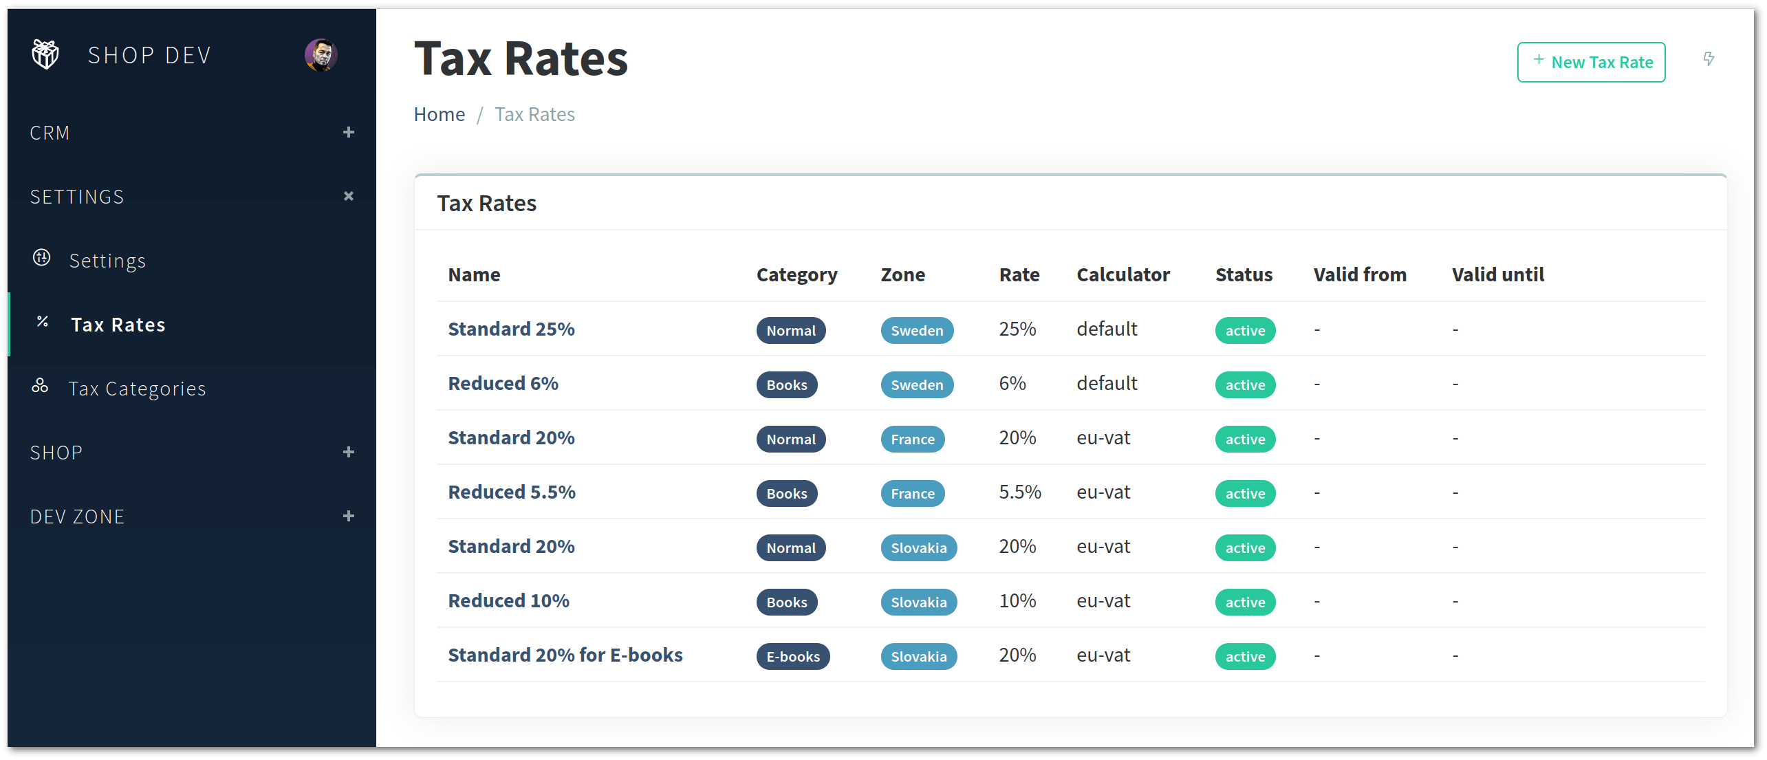
Task: Click Slovakia badge in Reduced 10% row
Action: [x=919, y=602]
